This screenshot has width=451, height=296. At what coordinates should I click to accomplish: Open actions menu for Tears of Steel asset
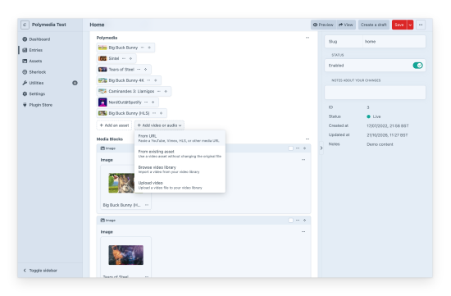pos(139,70)
